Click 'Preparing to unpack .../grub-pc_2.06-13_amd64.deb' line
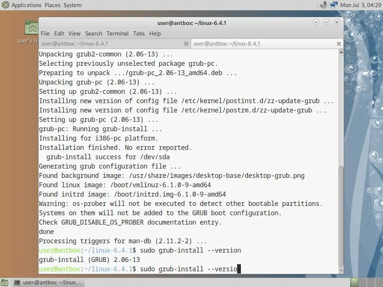This screenshot has width=383, height=287. click(138, 73)
